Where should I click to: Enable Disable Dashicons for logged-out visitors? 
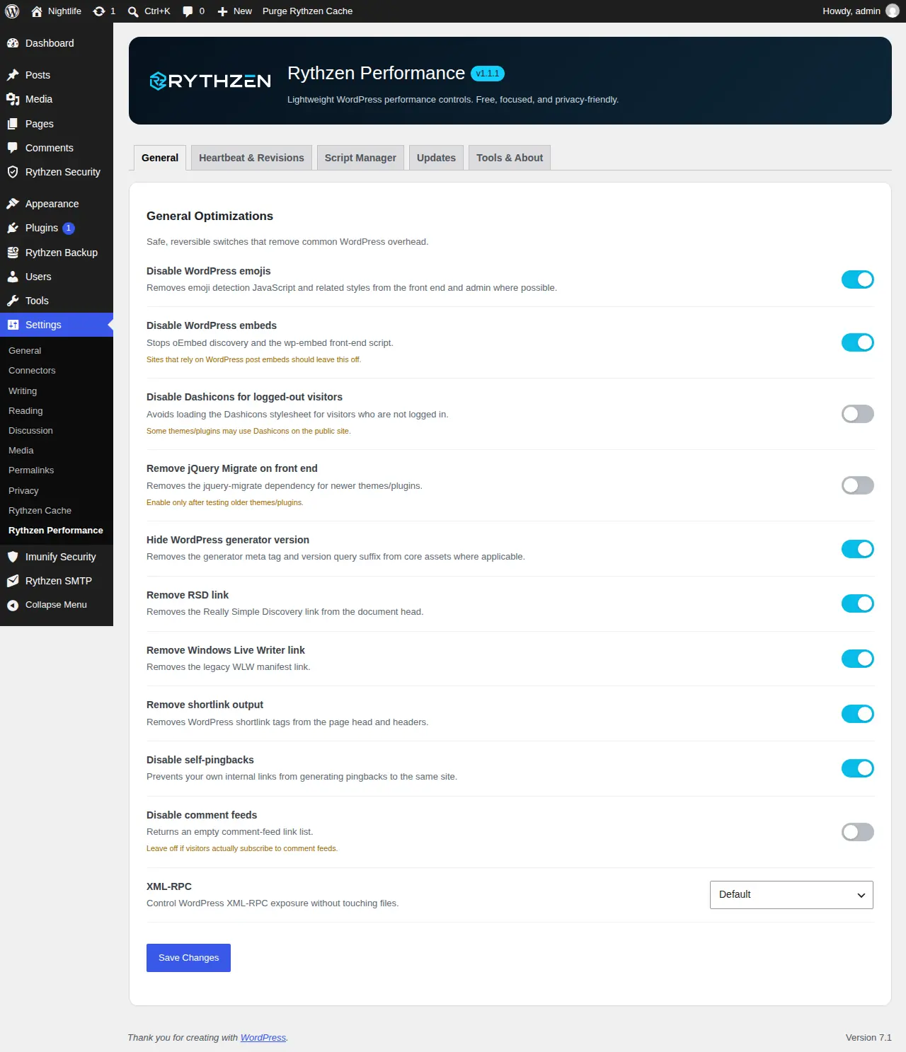point(857,414)
